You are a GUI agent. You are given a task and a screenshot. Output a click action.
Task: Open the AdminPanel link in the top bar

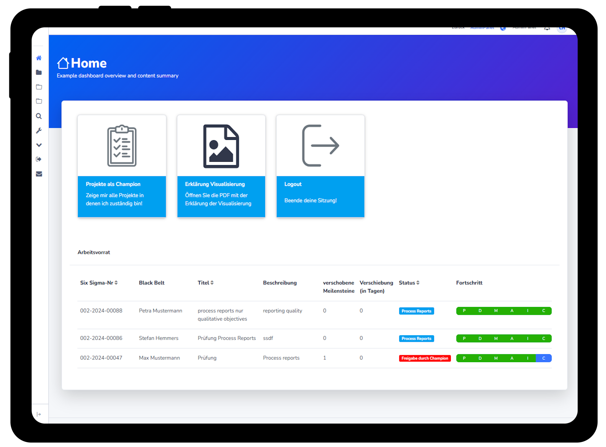(482, 28)
